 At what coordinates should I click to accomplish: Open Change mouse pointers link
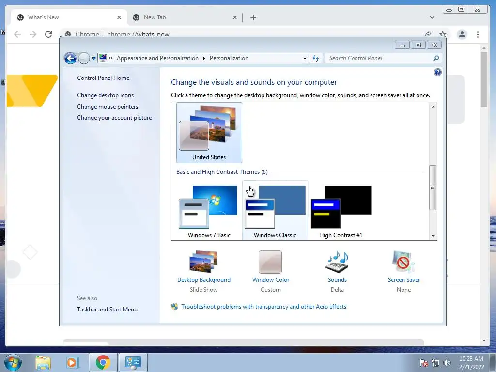108,106
